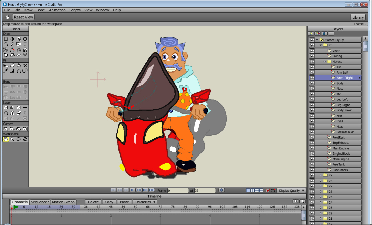Viewport: 372px width, 225px height.
Task: Open the timeline search magnifier
Action: pos(296,202)
